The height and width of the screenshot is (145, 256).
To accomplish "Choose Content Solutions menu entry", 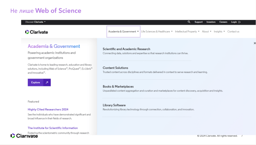I will coord(115,68).
